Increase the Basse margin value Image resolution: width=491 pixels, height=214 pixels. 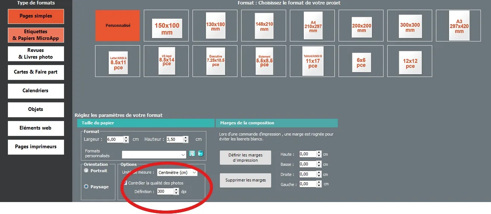[x=319, y=162]
